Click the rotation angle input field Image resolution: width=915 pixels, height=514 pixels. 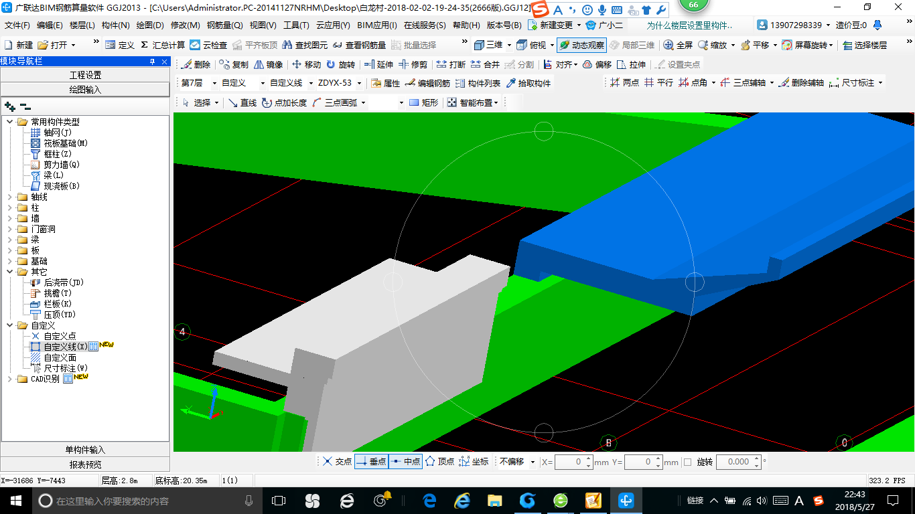(740, 462)
